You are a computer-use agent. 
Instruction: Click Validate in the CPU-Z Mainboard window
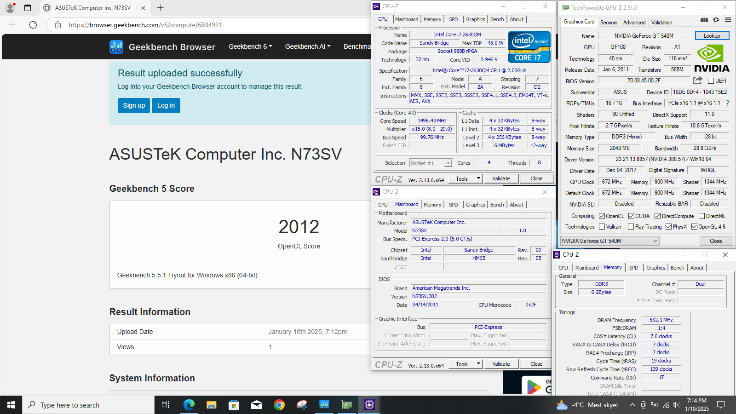501,364
